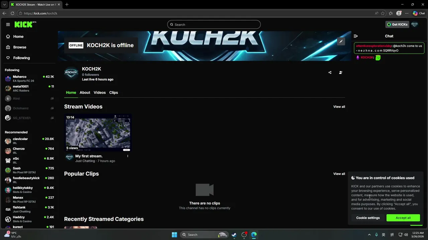Open Steam from the taskbar

[234, 235]
